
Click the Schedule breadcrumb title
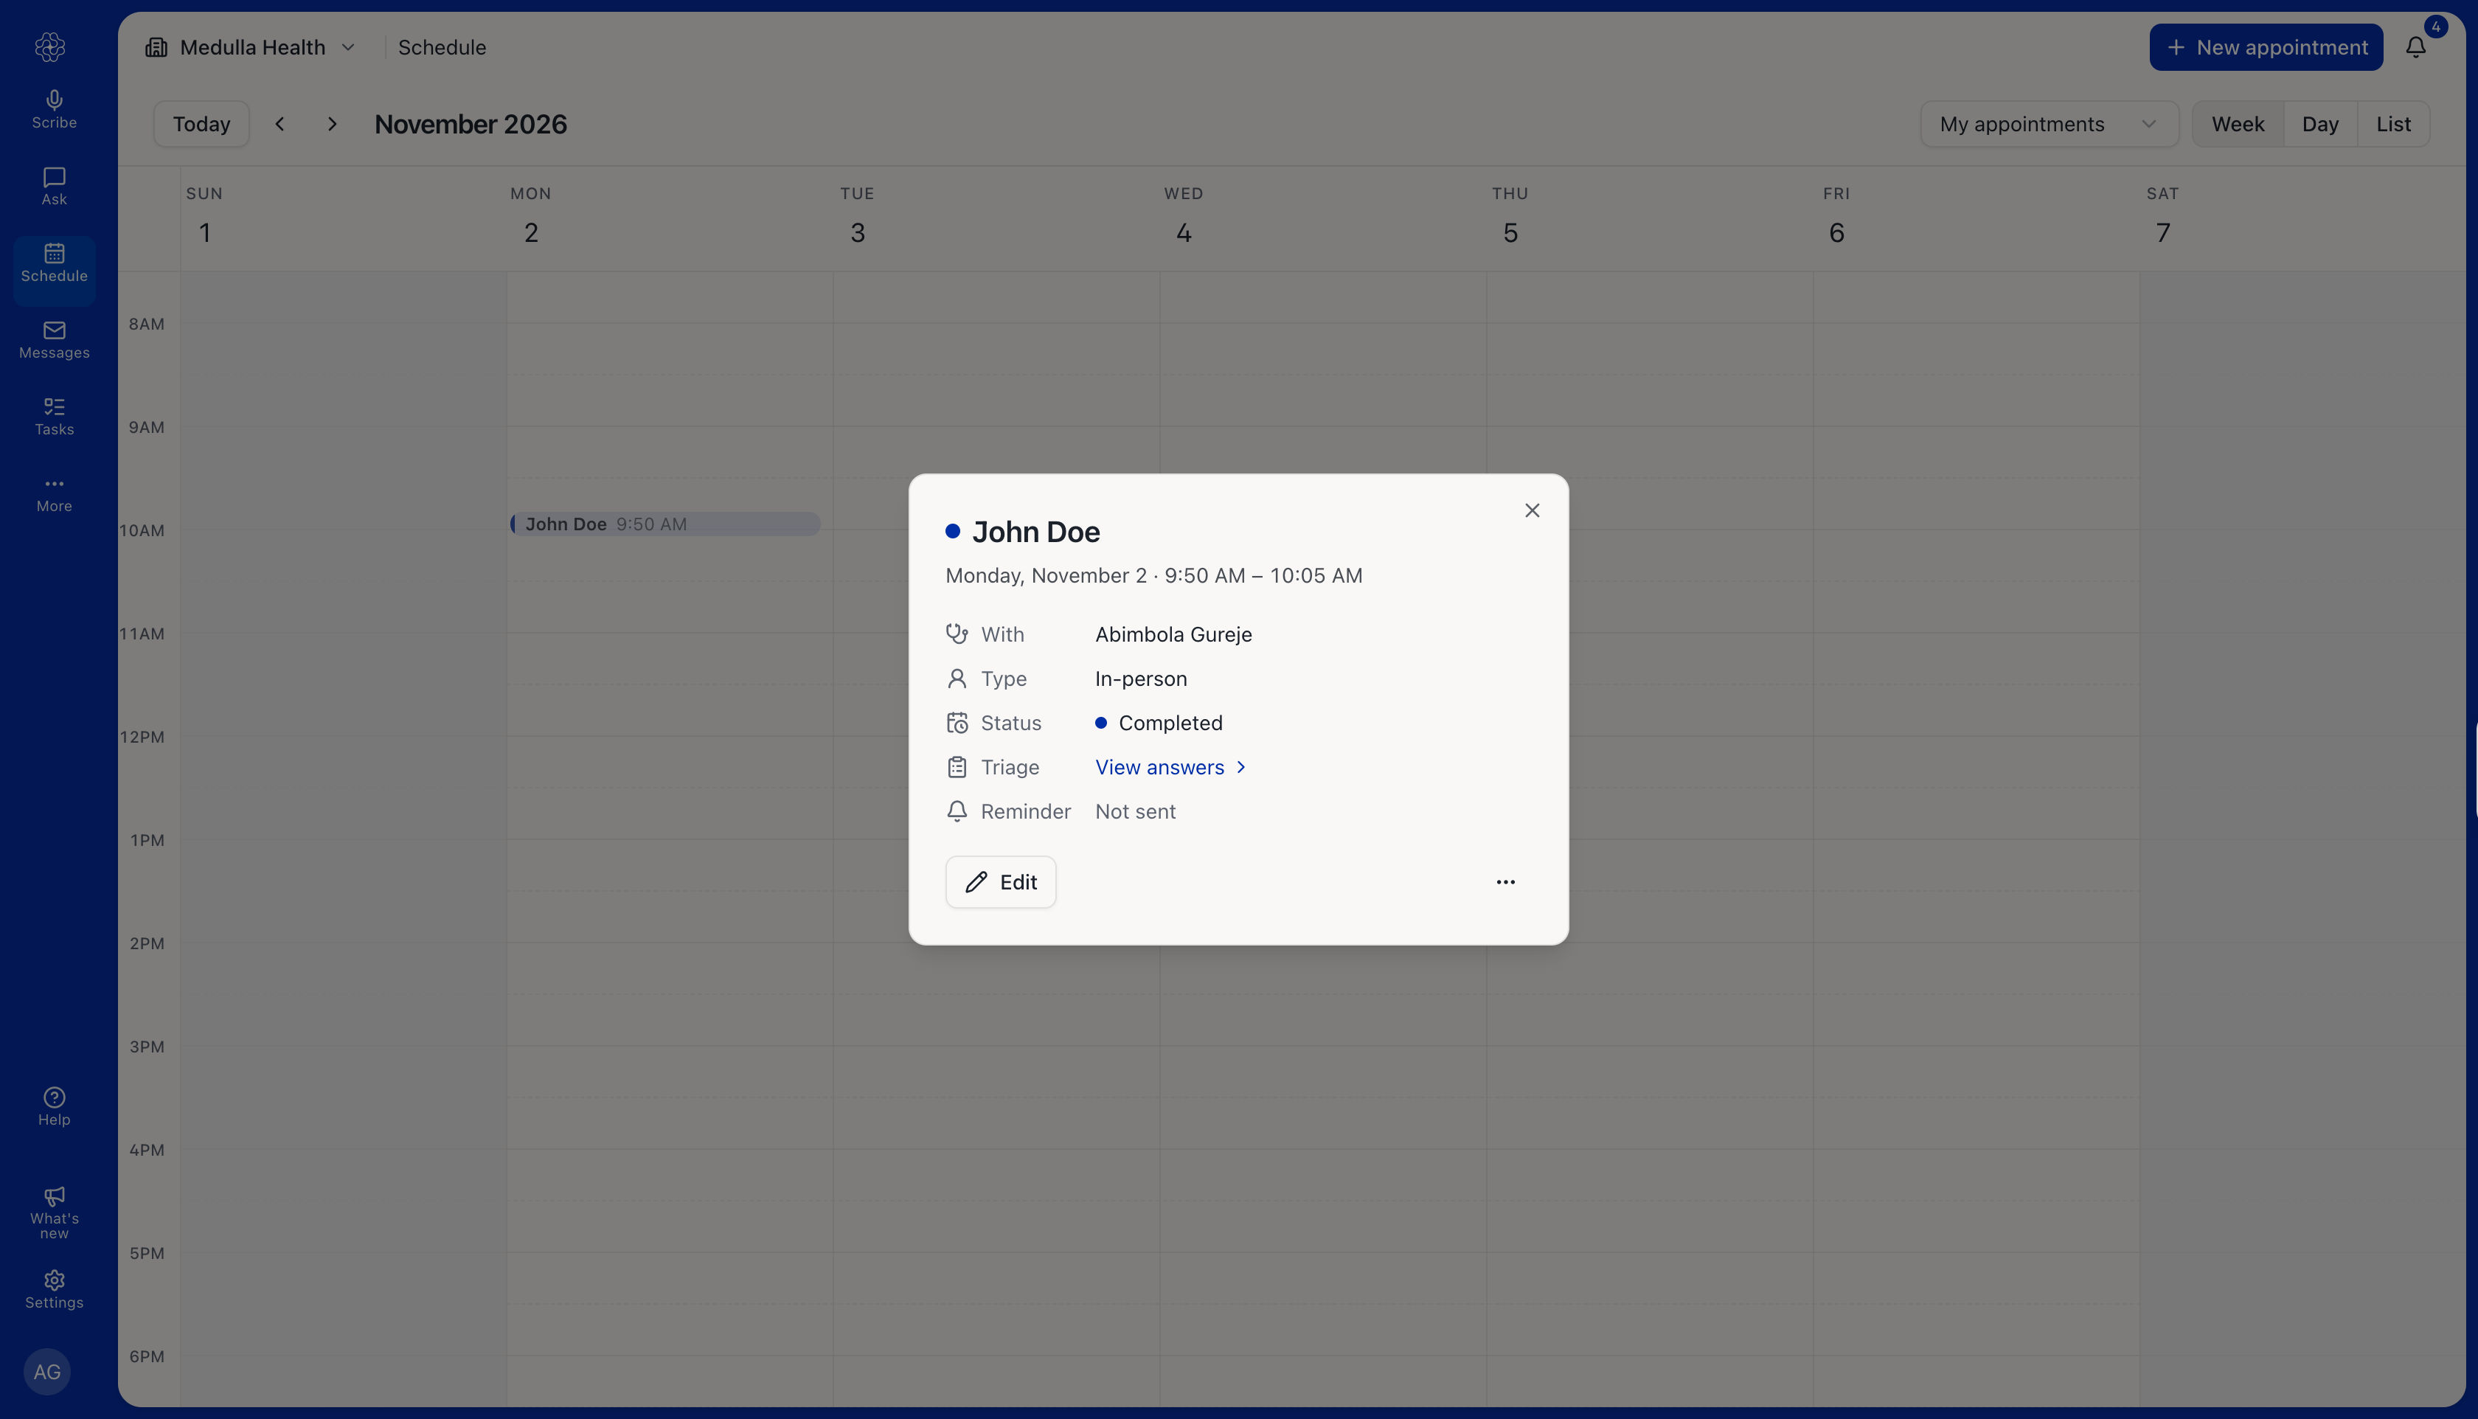(x=442, y=46)
